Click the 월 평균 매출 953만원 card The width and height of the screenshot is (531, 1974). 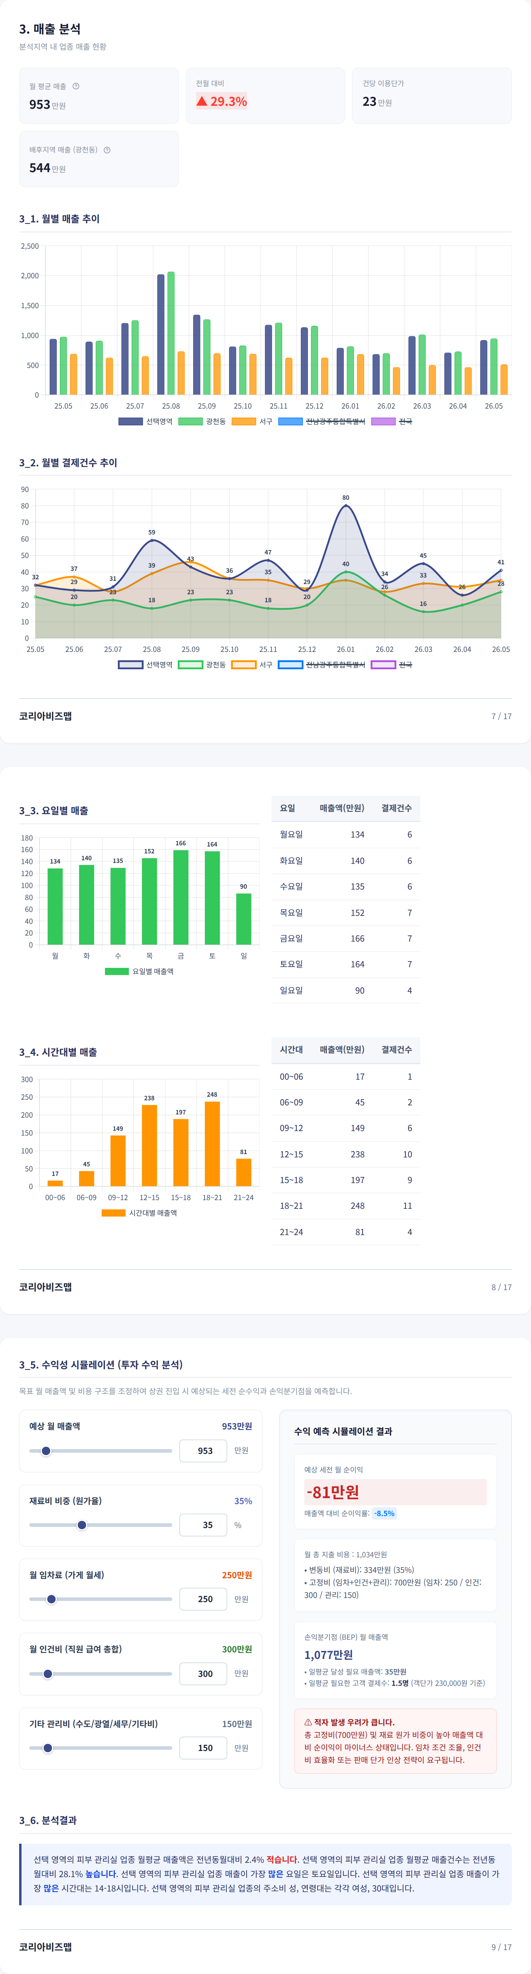point(99,96)
